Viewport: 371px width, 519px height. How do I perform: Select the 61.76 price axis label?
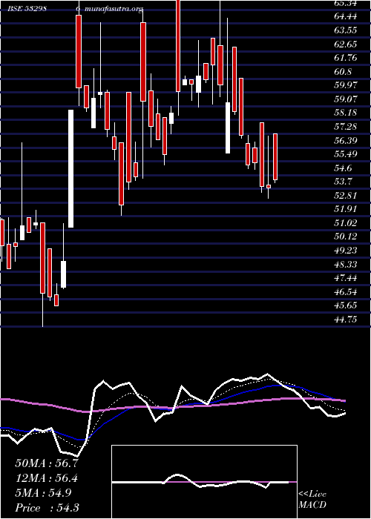point(346,58)
